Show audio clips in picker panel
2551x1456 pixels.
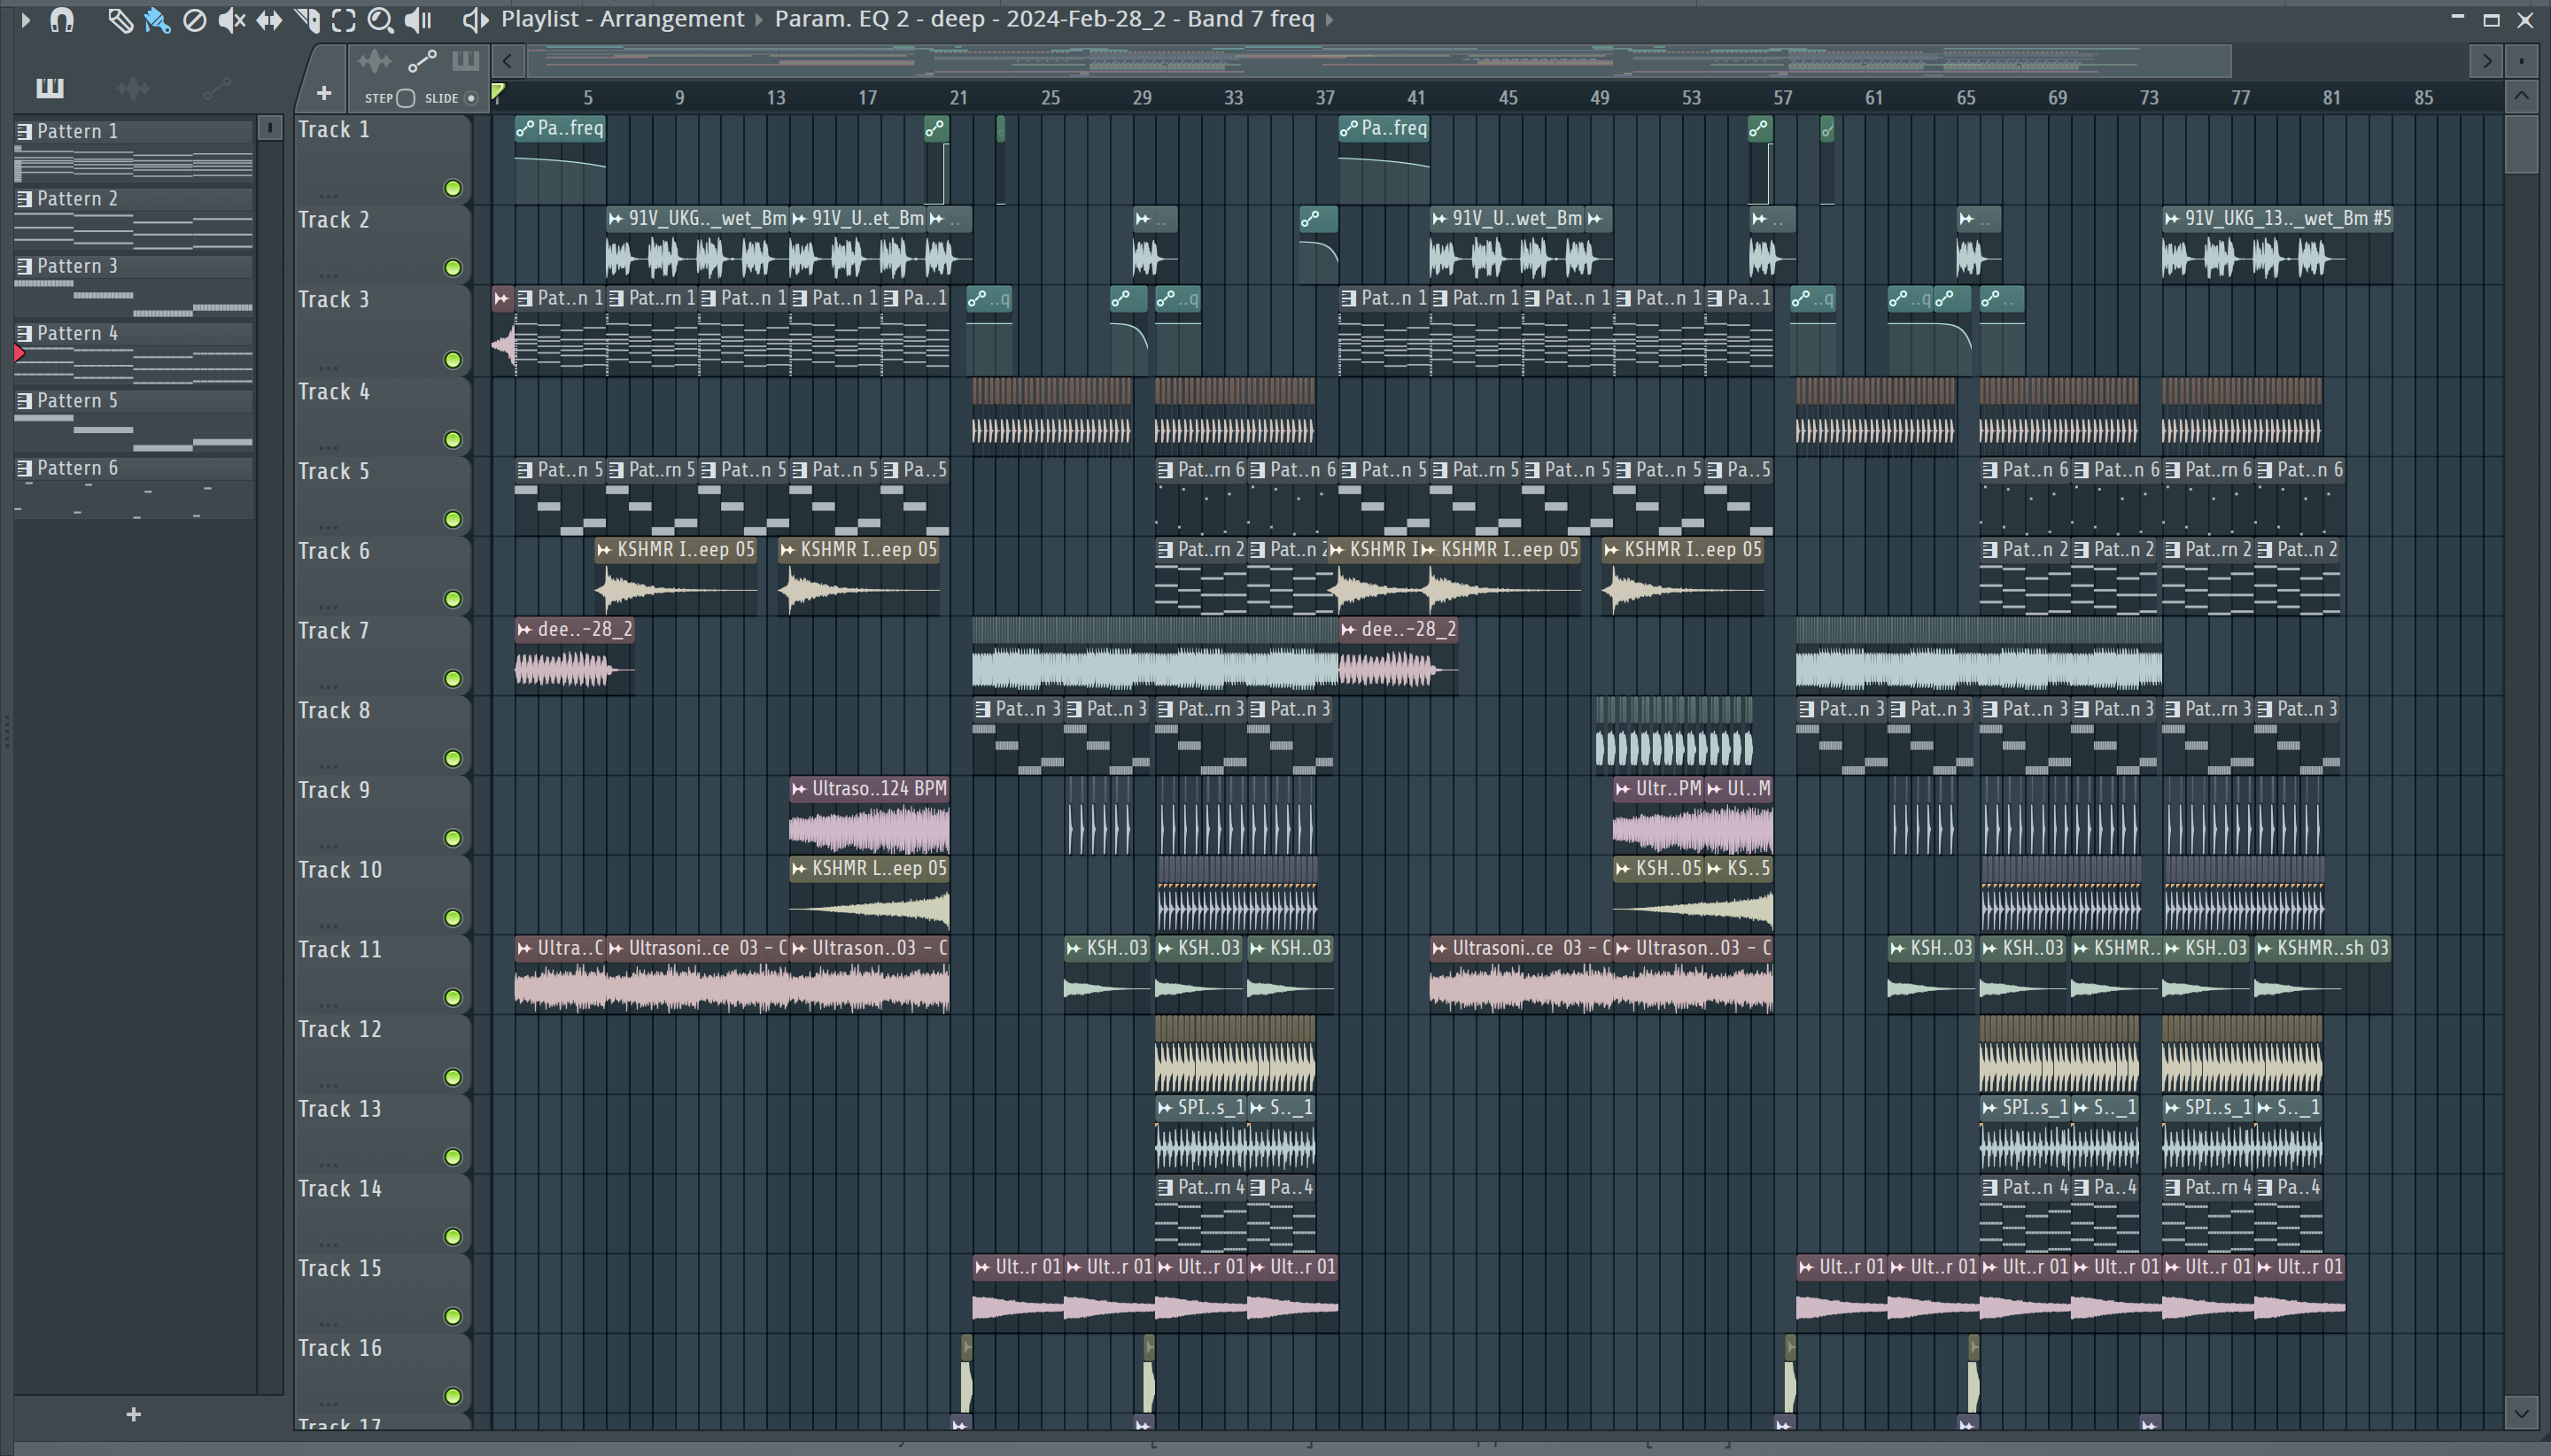point(133,88)
